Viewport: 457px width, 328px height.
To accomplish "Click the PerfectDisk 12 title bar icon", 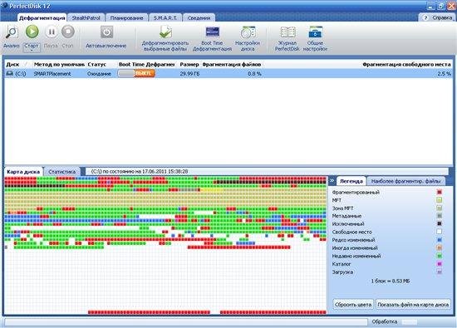I will pos(4,5).
